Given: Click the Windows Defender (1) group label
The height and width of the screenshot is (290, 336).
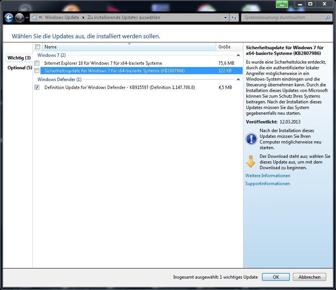Looking at the screenshot, I should 59,80.
